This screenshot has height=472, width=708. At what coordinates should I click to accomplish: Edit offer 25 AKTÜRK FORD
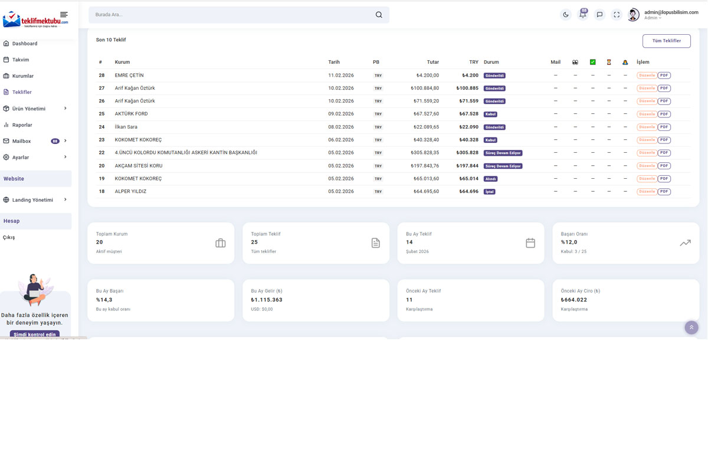[647, 114]
